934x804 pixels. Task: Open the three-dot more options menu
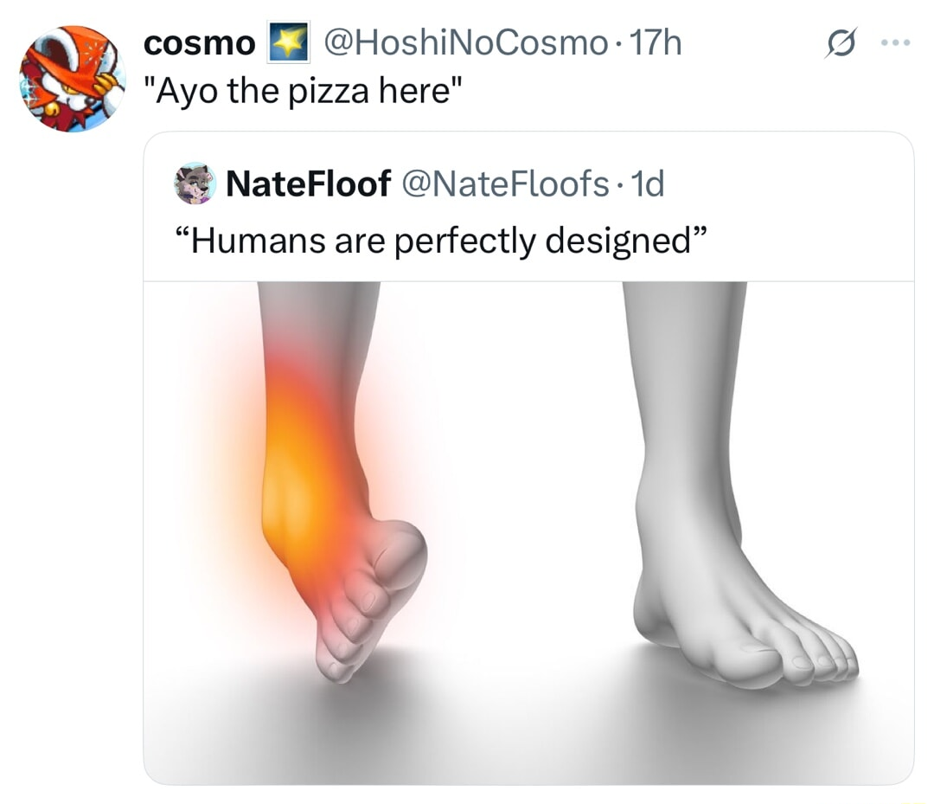pos(892,43)
